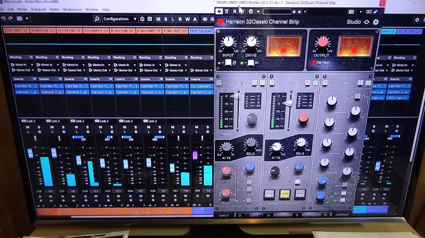Viewport: 425px width, 238px height.
Task: Select the SSL GateVerb insert slot
Action: [x=201, y=86]
